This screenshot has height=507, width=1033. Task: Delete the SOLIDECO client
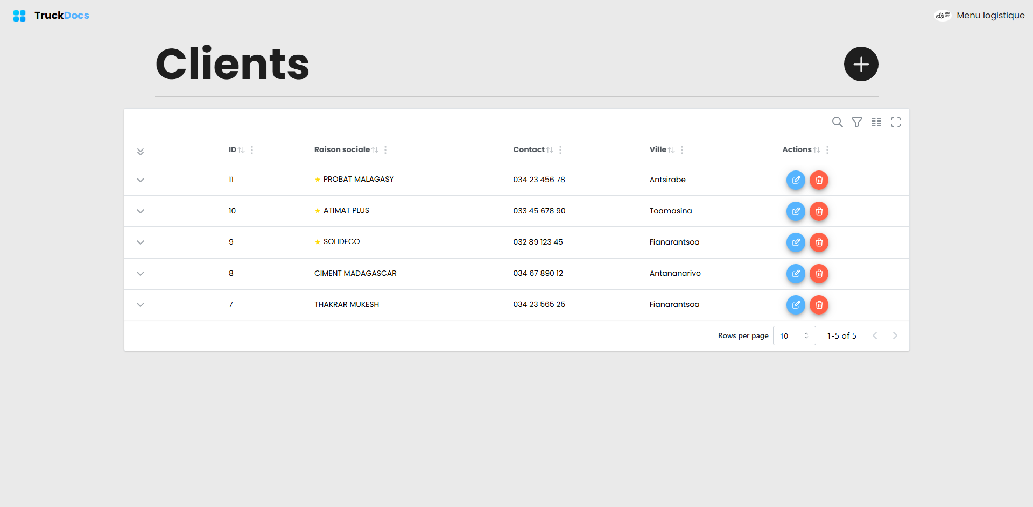click(x=819, y=242)
